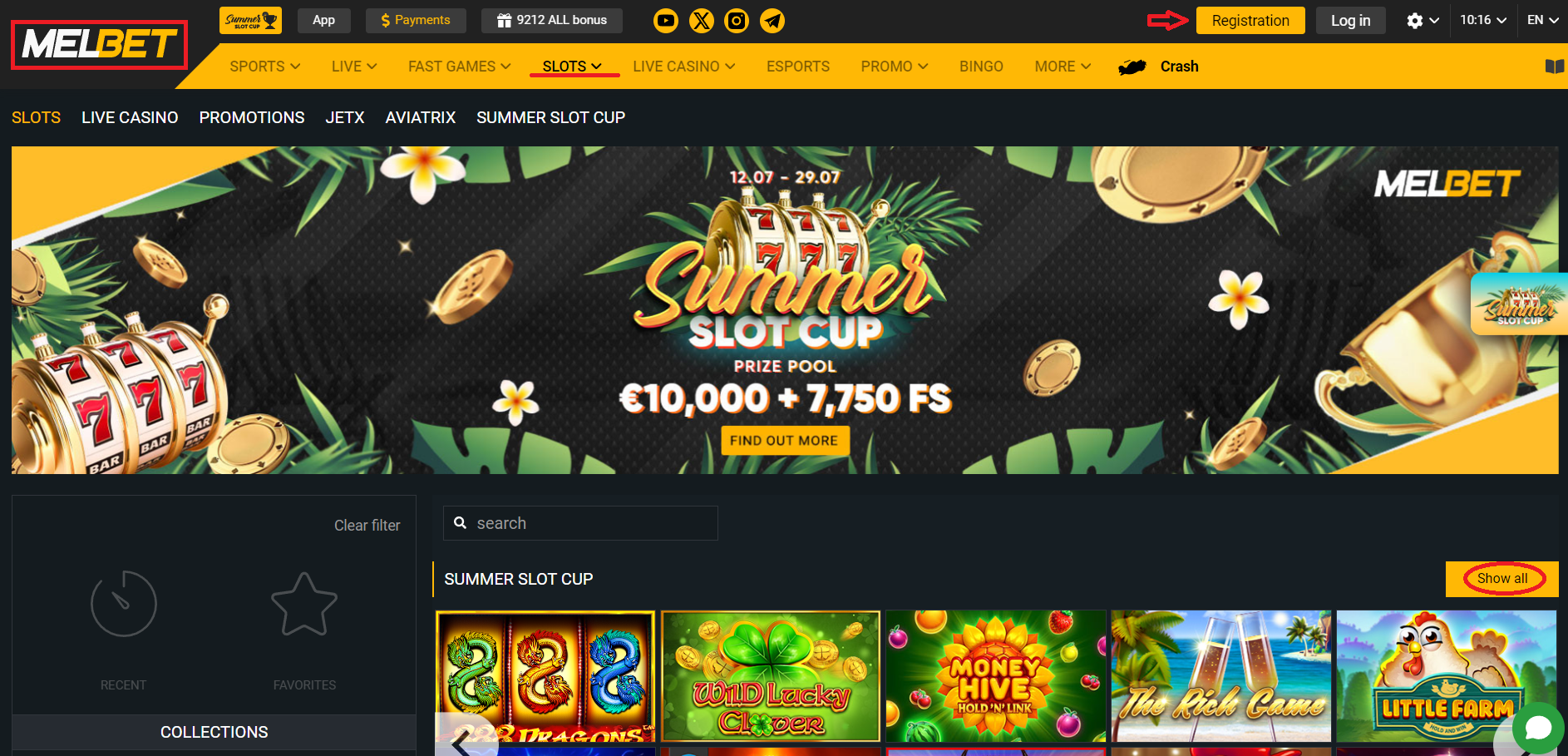Open the Telegram social icon

(x=772, y=21)
